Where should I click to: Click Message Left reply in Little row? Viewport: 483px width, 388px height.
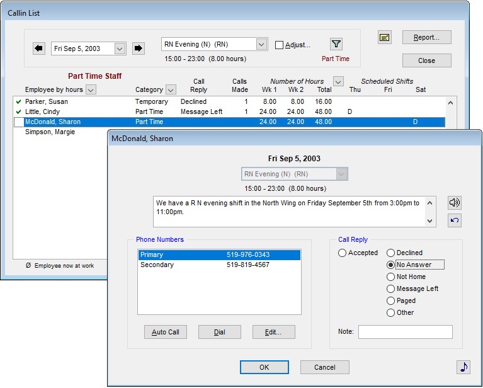pyautogui.click(x=202, y=111)
